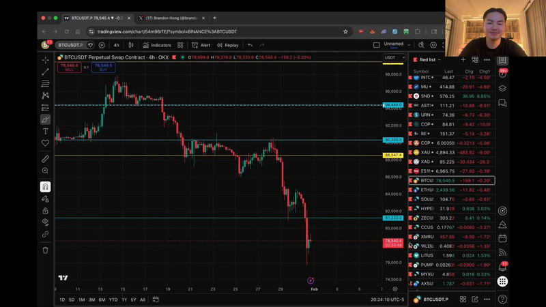The width and height of the screenshot is (546, 307).
Task: Click the red SELL price button
Action: [70, 67]
